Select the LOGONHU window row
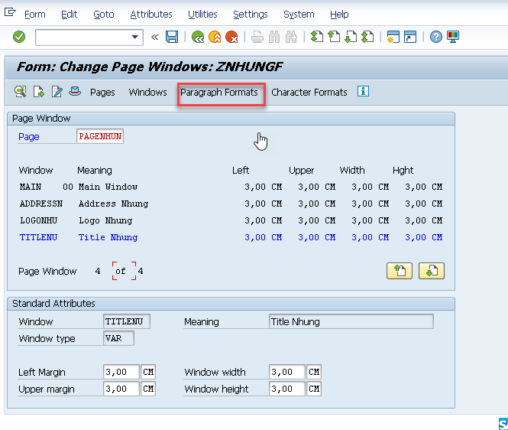This screenshot has width=508, height=430. [231, 220]
